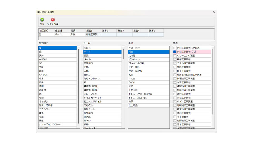Select 石 in the 仕上材 list
253x142 pixels.
coord(103,82)
